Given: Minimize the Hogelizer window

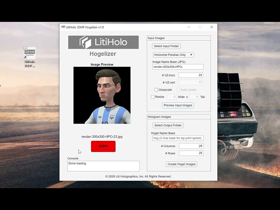Looking at the screenshot, I should [x=189, y=27].
